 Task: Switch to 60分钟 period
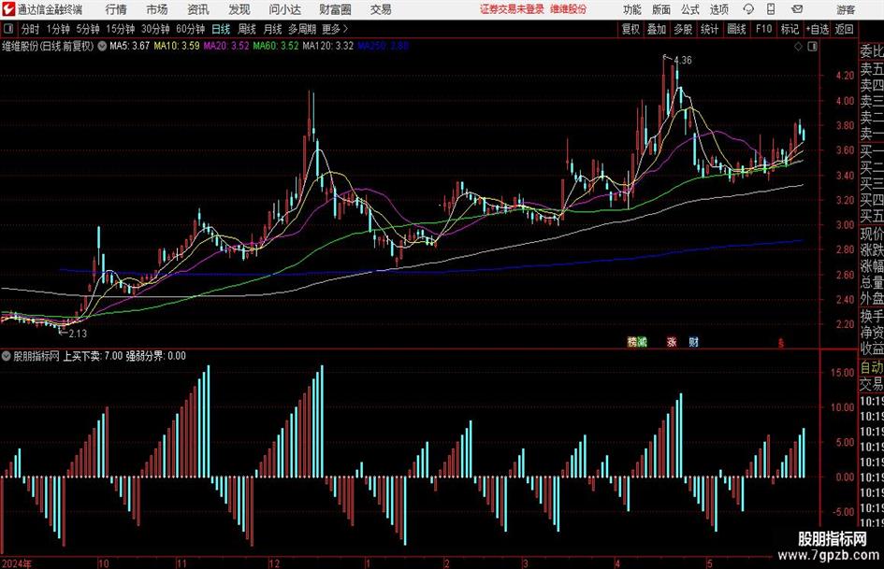point(191,29)
